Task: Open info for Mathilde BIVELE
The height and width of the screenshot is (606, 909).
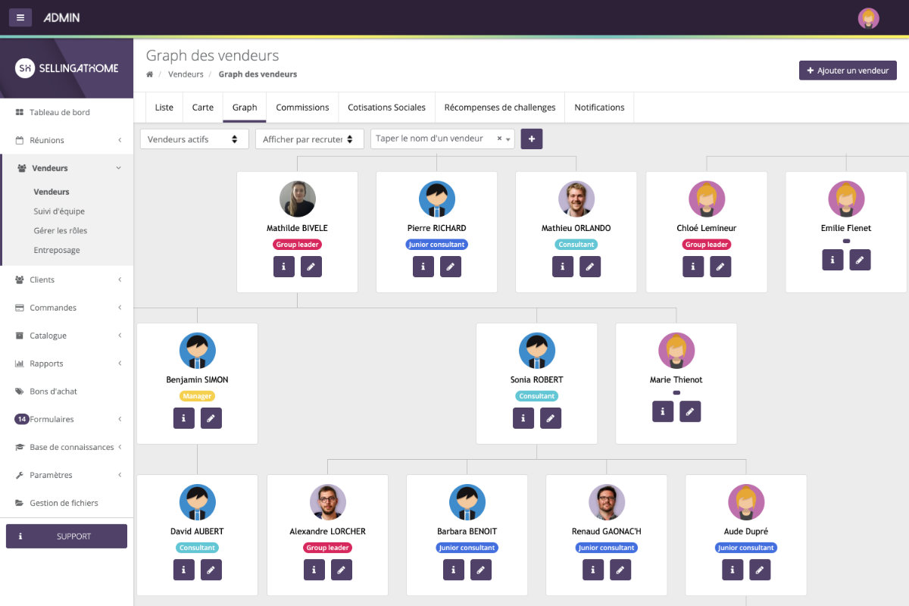Action: point(284,267)
